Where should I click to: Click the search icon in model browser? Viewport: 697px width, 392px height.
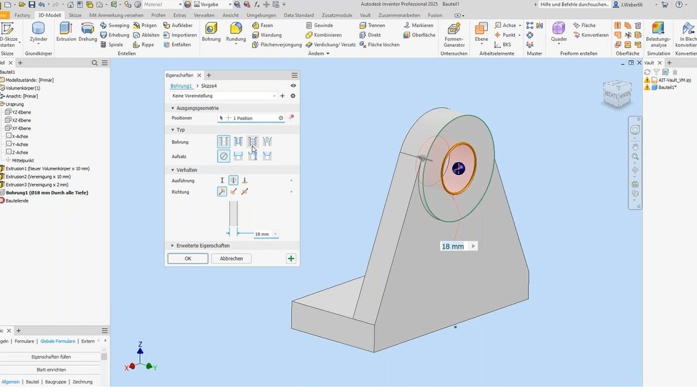[x=95, y=63]
